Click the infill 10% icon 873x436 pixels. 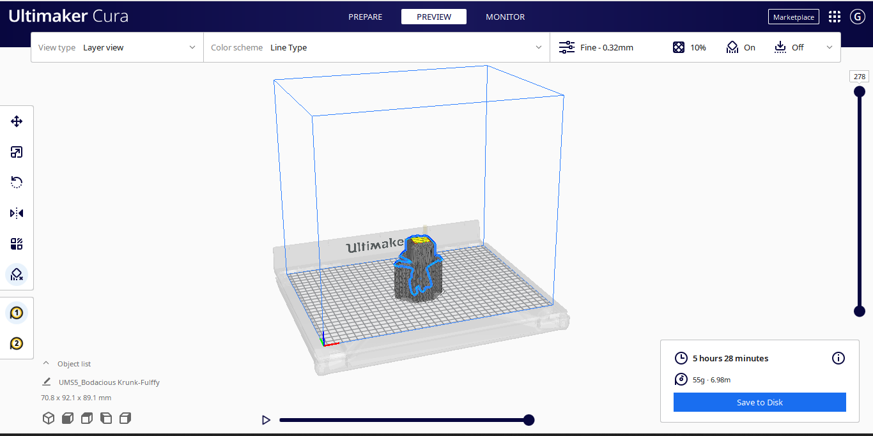(x=679, y=47)
